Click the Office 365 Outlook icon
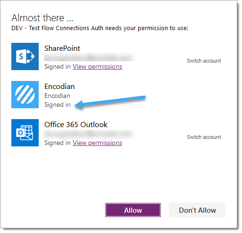The width and height of the screenshot is (242, 233). pos(25,133)
